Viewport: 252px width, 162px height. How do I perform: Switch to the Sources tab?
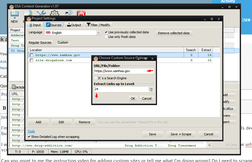pyautogui.click(x=54, y=25)
